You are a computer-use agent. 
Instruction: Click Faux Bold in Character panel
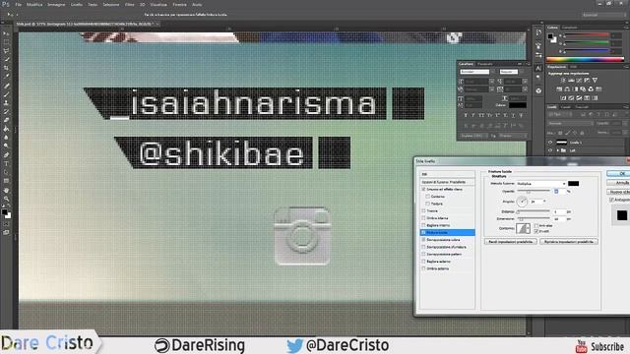(x=466, y=116)
